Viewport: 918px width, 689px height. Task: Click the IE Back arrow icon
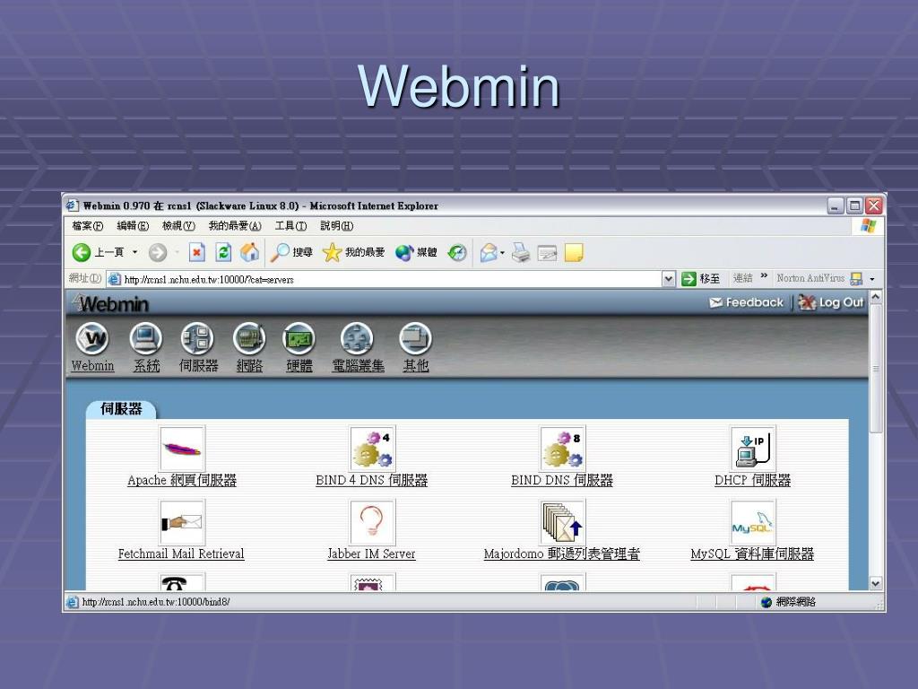click(x=82, y=252)
